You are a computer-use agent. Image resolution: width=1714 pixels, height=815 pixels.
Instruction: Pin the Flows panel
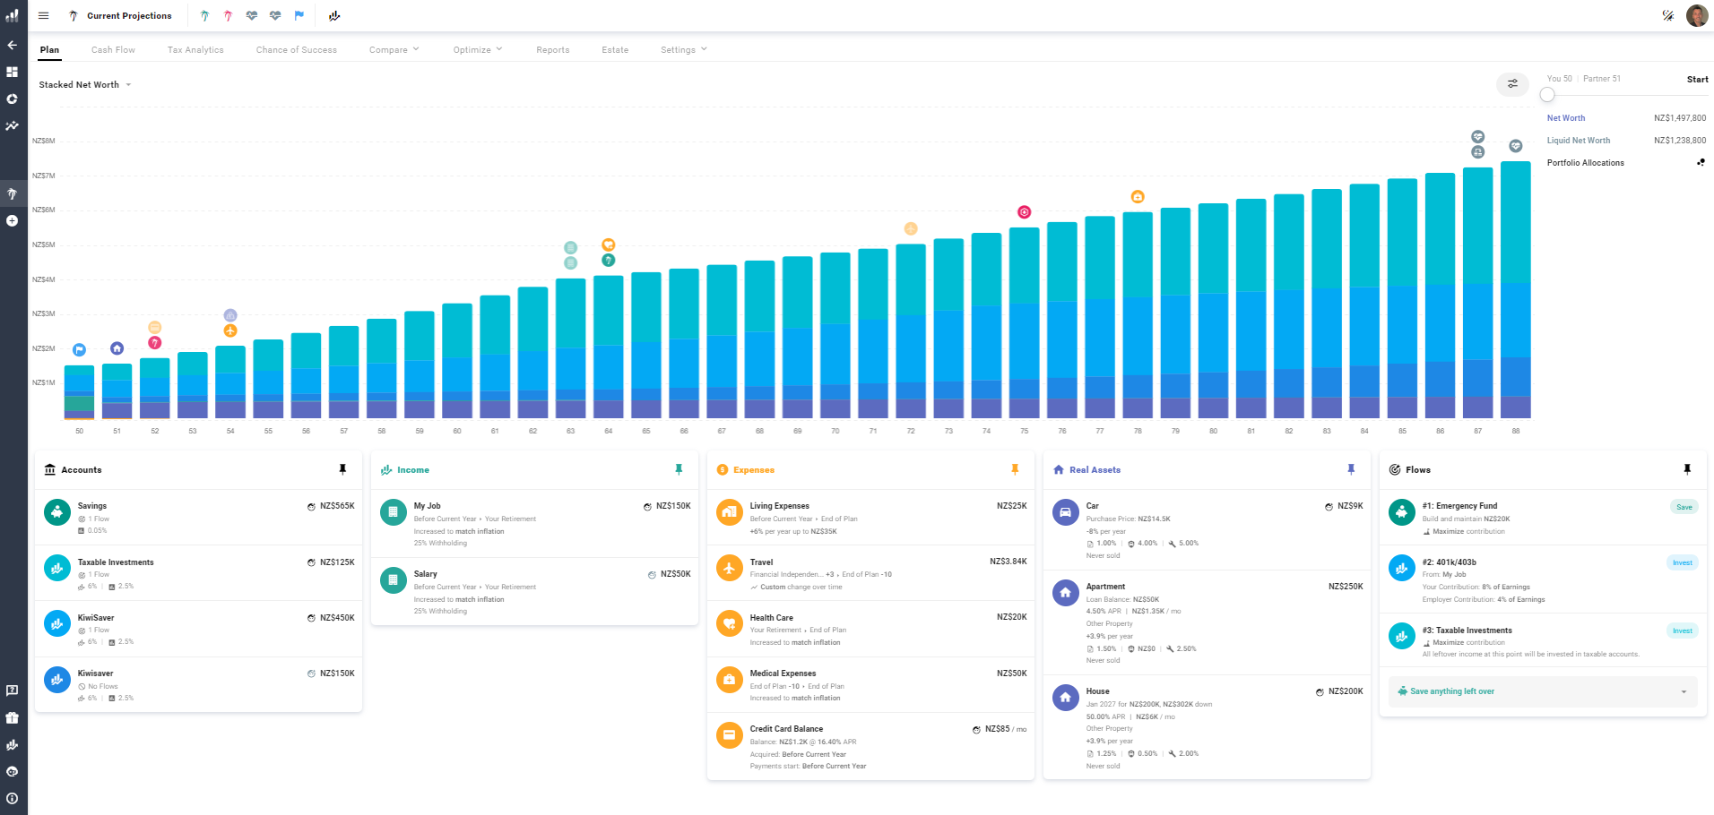pyautogui.click(x=1687, y=469)
